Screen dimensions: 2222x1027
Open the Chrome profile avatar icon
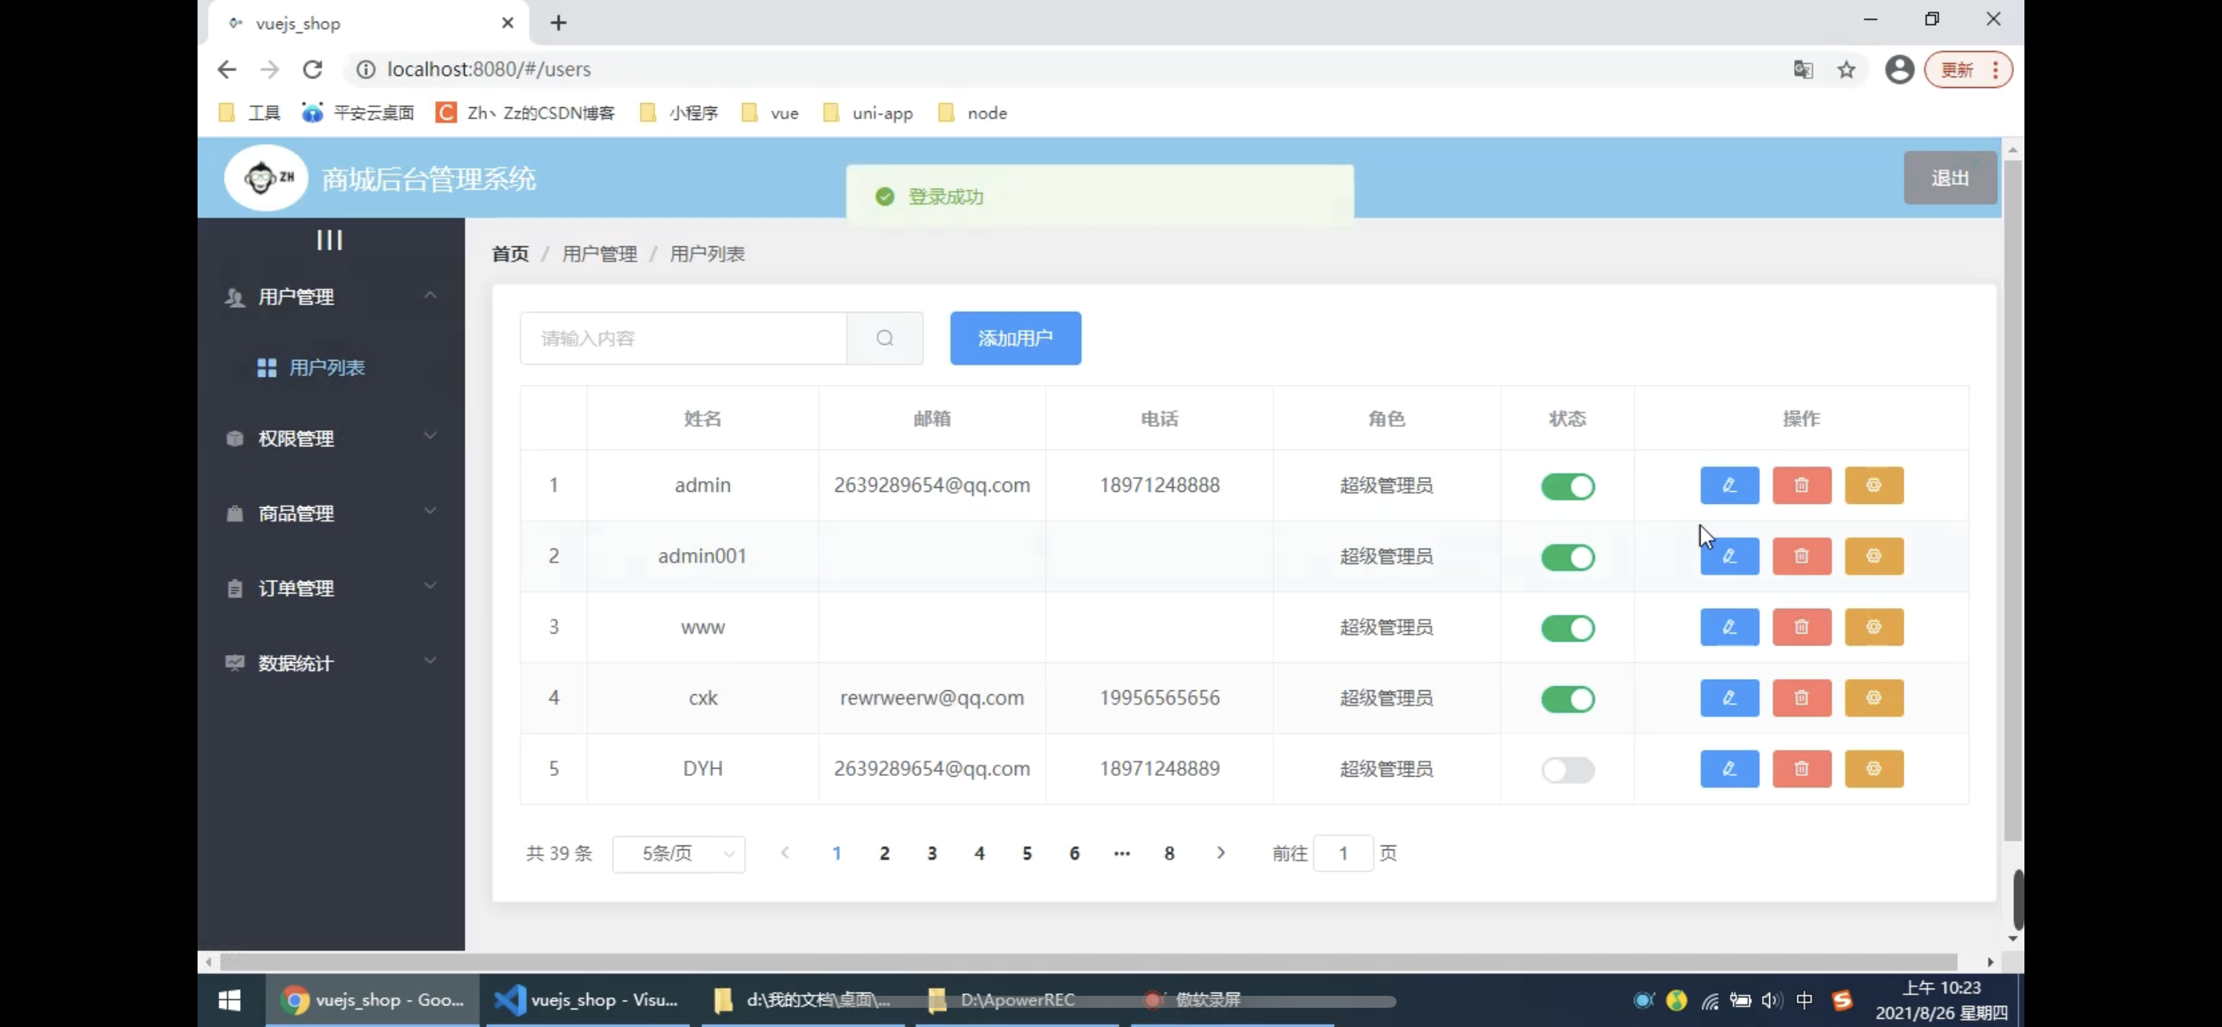pos(1900,70)
